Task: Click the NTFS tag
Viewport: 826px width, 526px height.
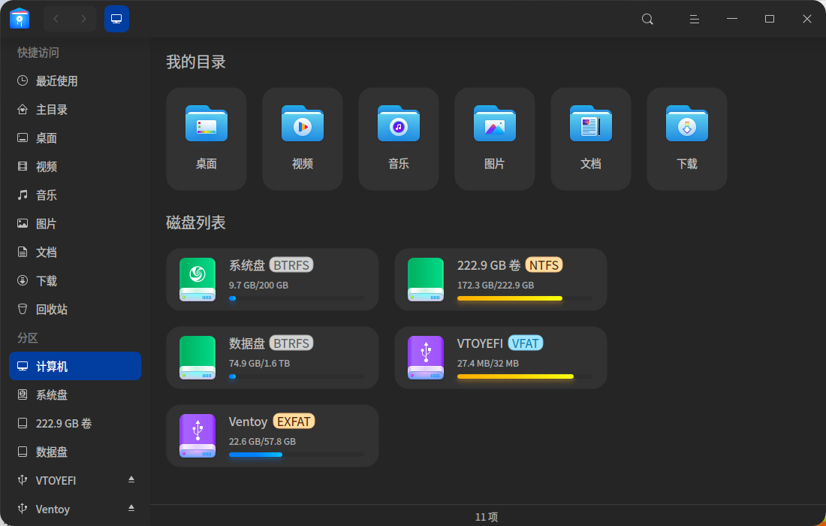Action: pyautogui.click(x=544, y=265)
